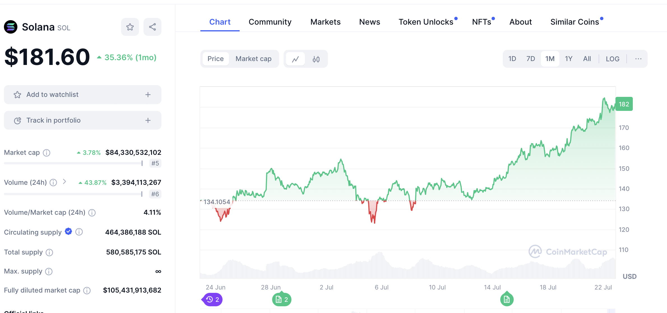Toggle the LOG scale option

tap(612, 59)
